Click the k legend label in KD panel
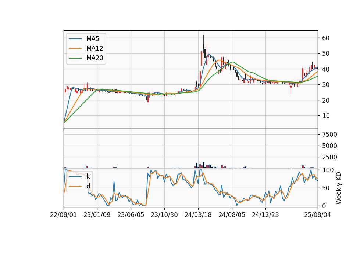This screenshot has width=353, height=253. pos(88,176)
